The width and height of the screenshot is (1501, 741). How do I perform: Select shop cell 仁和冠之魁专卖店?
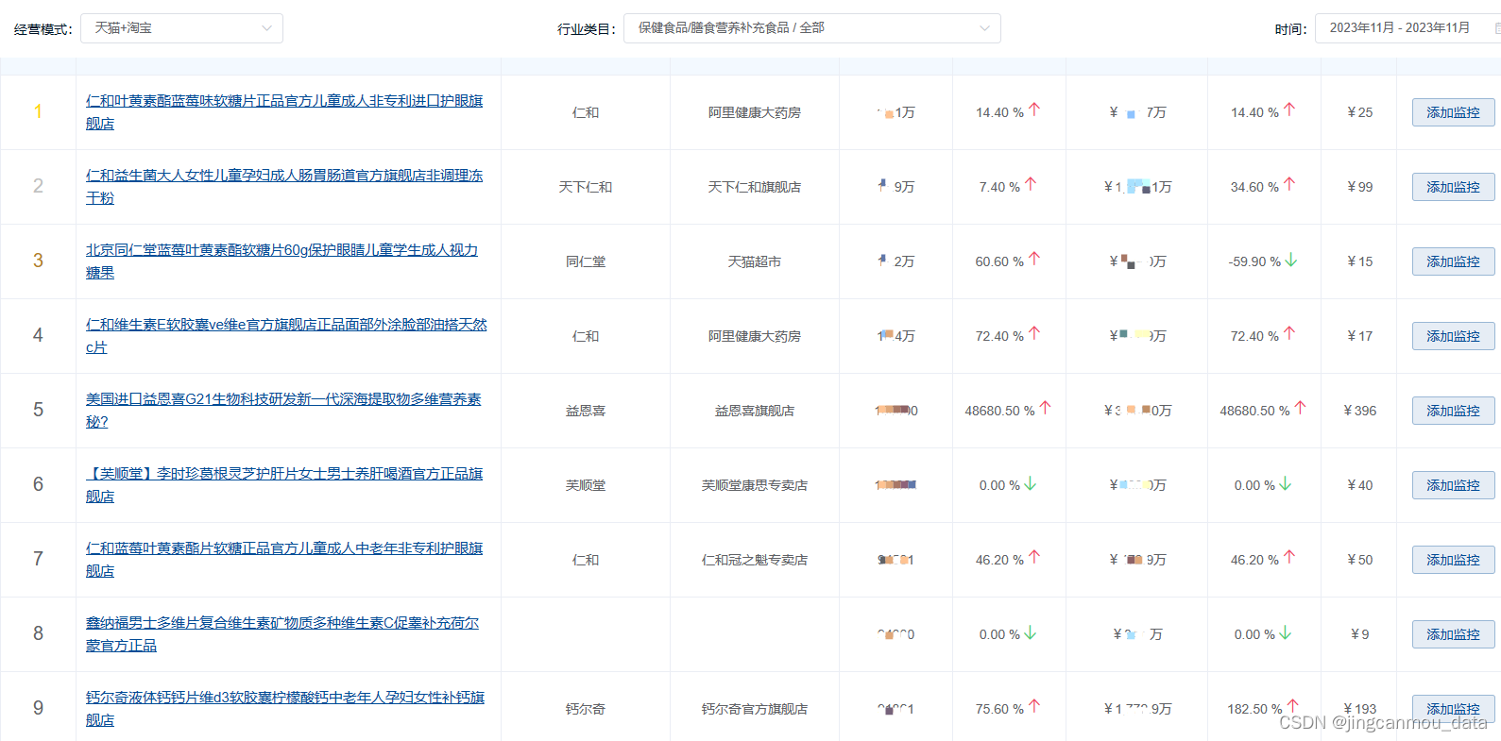(755, 560)
